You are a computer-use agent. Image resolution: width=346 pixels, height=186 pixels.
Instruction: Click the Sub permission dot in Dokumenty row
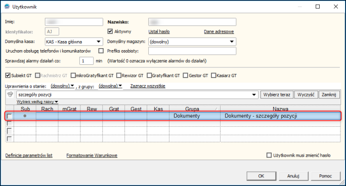pos(25,116)
